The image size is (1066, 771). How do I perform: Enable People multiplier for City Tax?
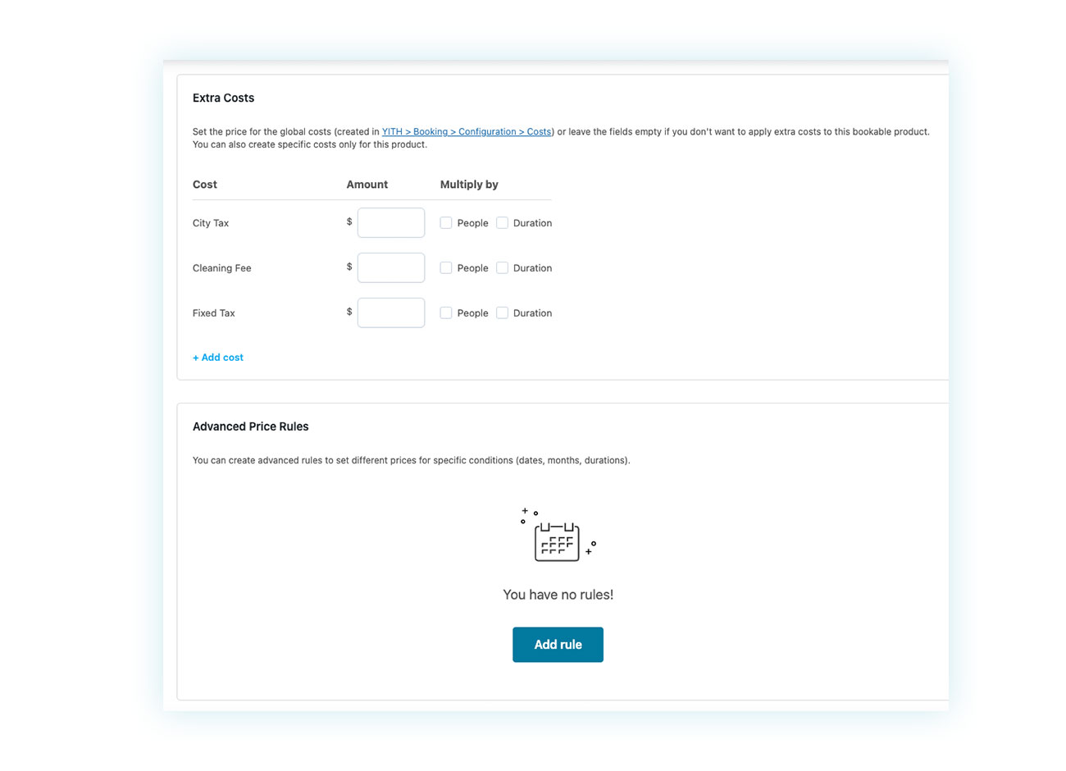click(446, 223)
